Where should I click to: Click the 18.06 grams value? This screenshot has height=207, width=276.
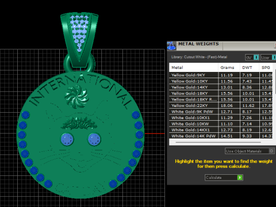(x=227, y=105)
